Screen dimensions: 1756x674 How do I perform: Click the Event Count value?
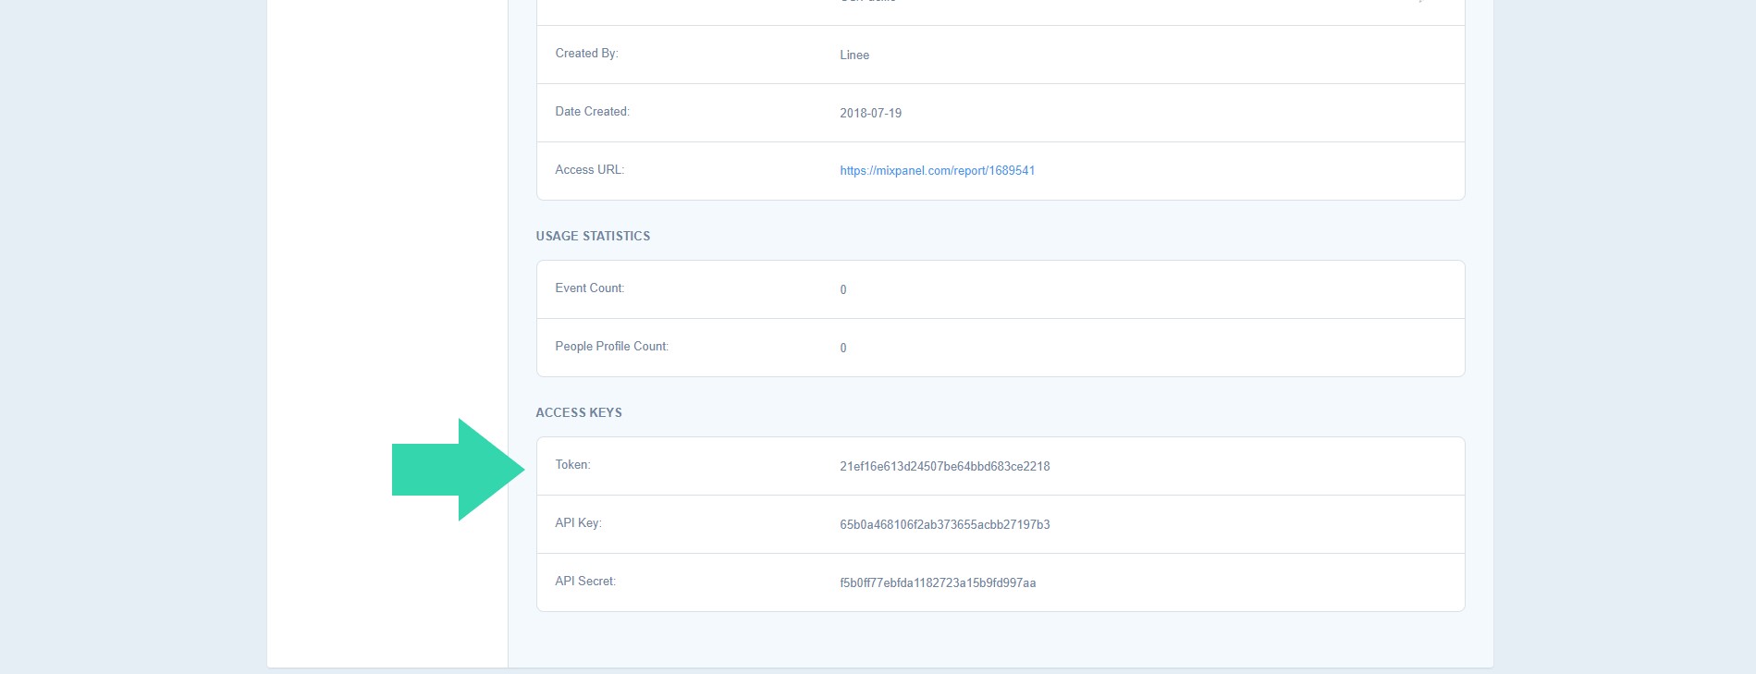[x=842, y=290]
